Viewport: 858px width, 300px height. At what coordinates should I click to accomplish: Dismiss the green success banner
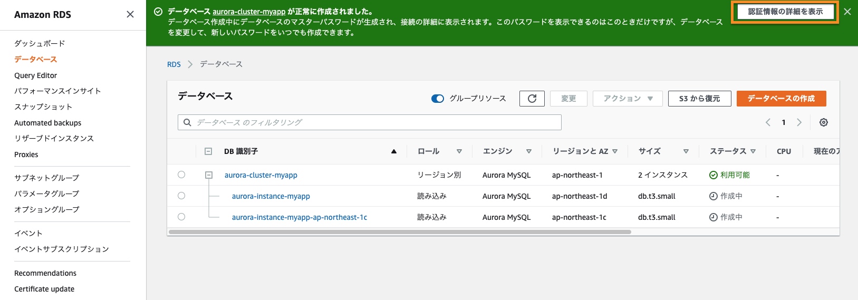coord(847,12)
